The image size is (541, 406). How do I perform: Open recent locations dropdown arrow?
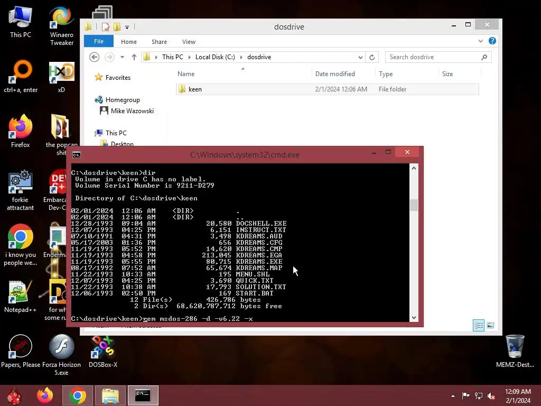122,57
